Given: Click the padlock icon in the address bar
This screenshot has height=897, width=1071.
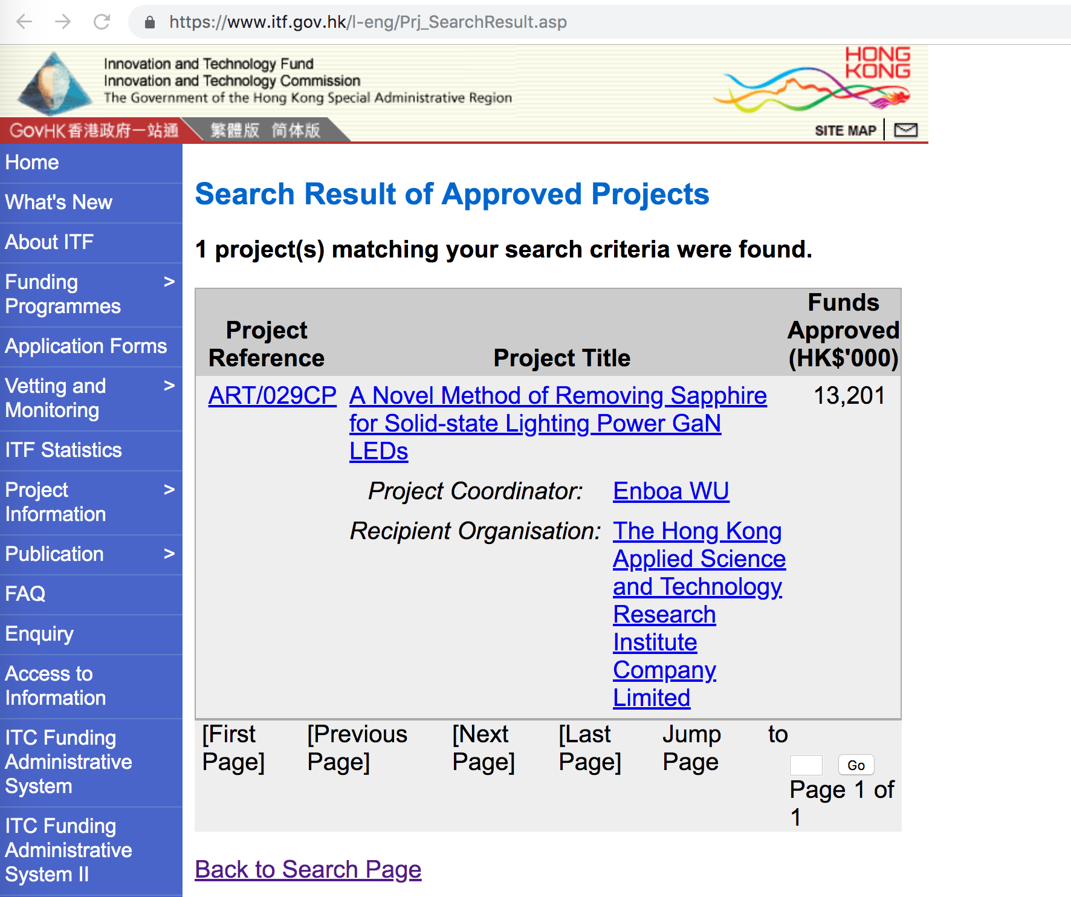Looking at the screenshot, I should 150,23.
